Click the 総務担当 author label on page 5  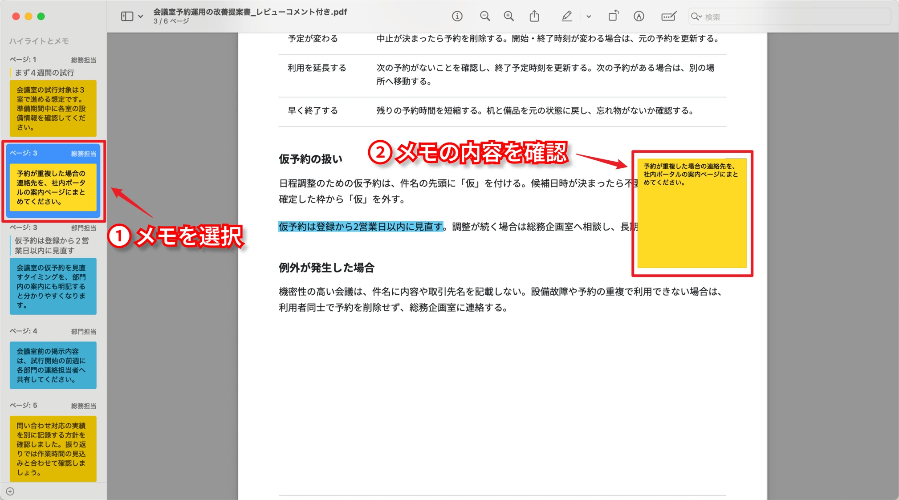[84, 406]
